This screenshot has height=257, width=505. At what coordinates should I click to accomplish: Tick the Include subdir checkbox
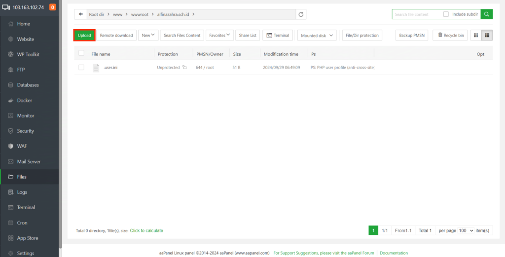click(446, 14)
